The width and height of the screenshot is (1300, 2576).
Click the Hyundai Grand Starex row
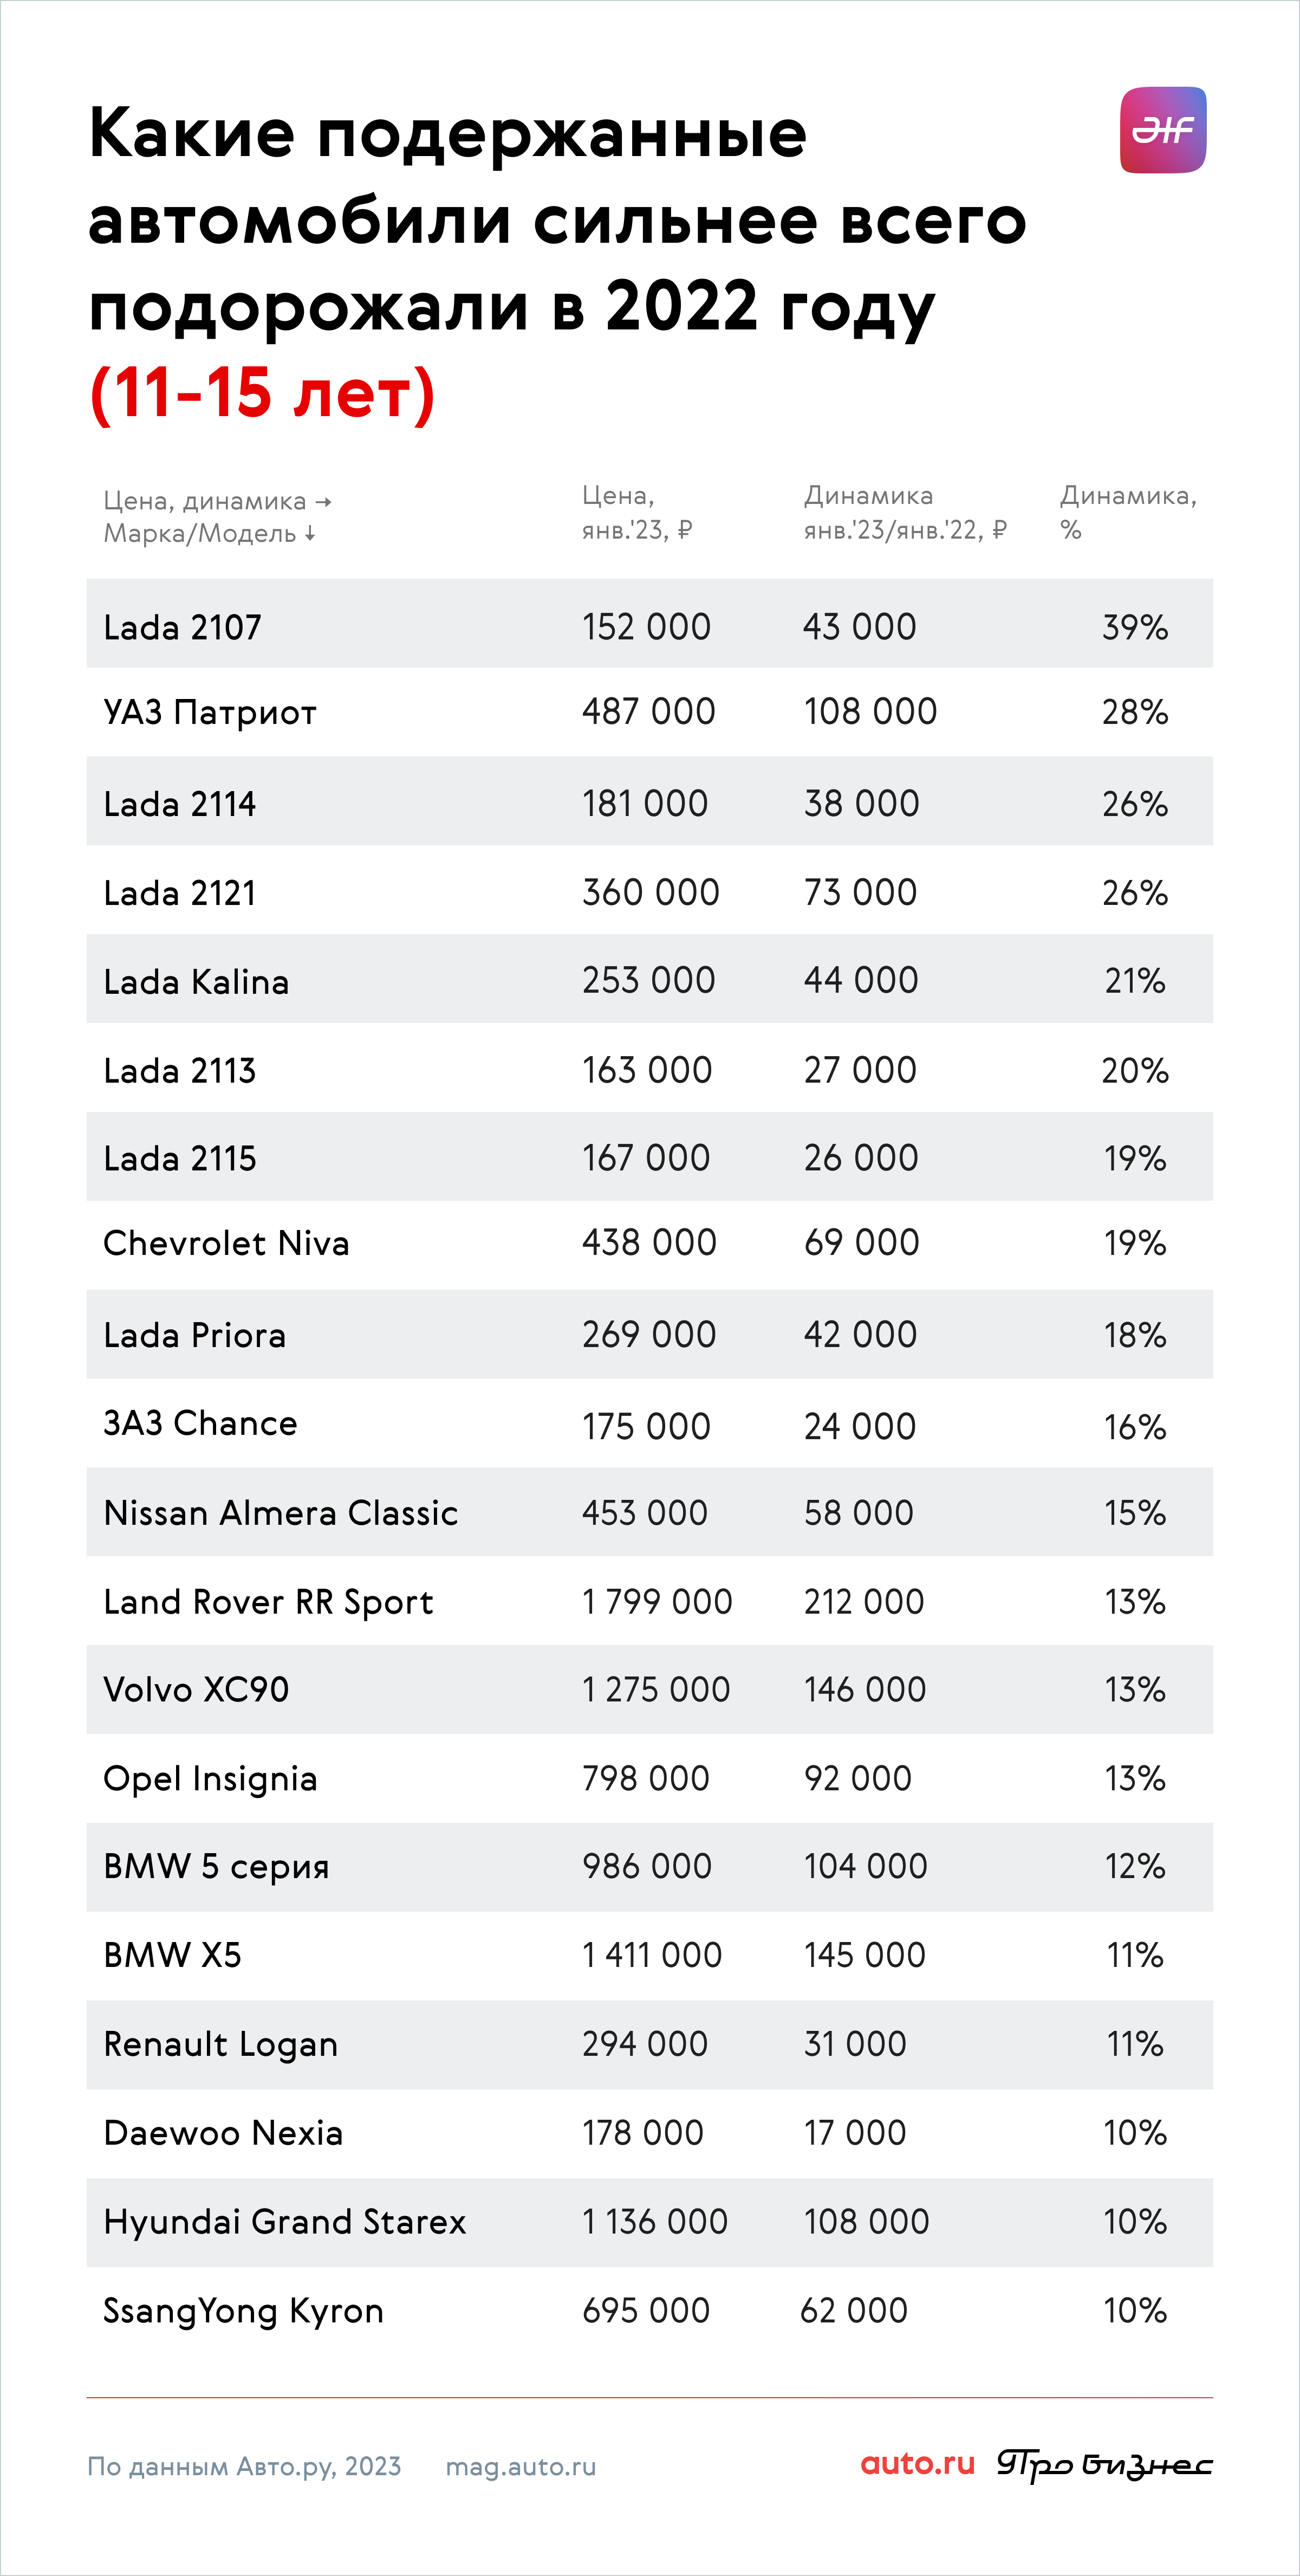coord(650,2222)
